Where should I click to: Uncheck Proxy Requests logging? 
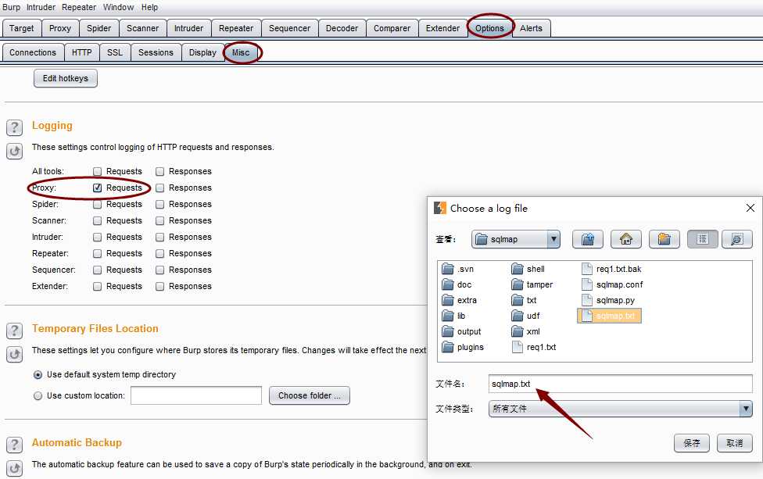(97, 188)
